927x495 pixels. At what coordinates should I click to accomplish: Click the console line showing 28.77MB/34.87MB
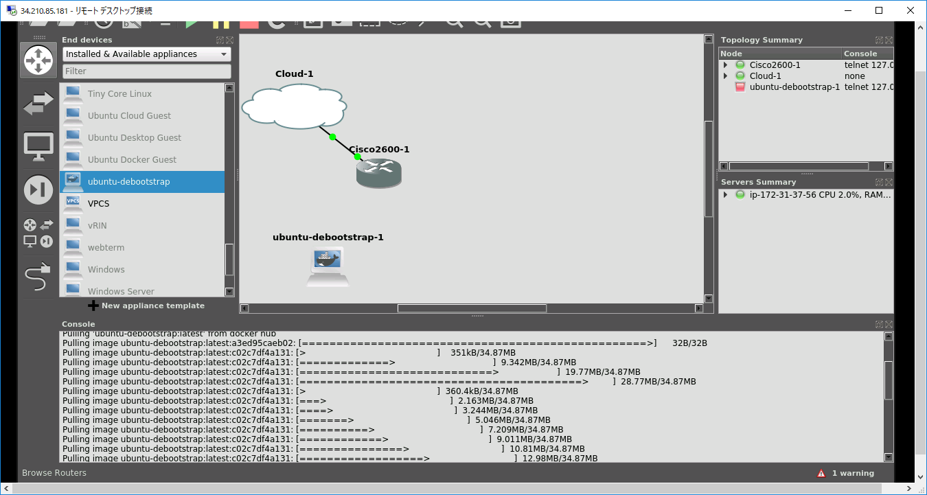(x=379, y=382)
